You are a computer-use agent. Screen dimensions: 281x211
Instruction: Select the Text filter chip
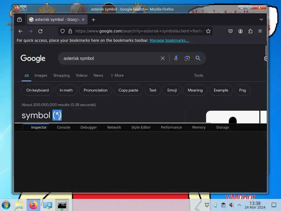[x=153, y=90]
